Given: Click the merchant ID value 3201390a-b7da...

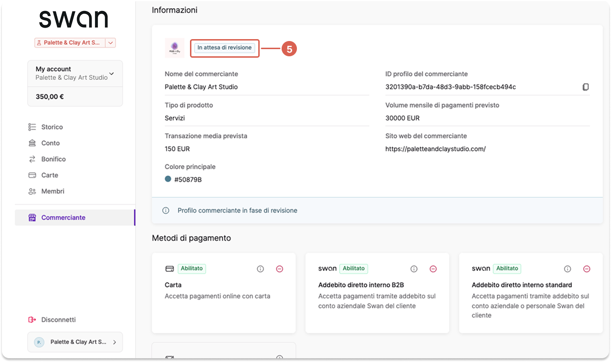Looking at the screenshot, I should (451, 87).
